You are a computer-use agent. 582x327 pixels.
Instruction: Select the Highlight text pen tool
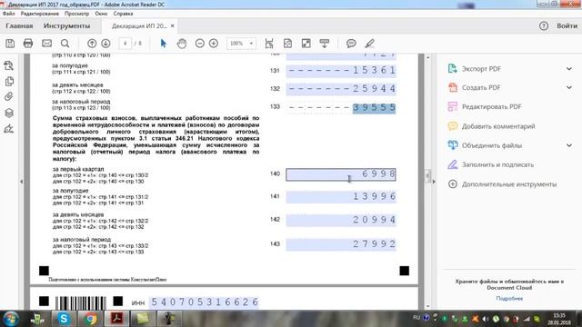click(369, 44)
